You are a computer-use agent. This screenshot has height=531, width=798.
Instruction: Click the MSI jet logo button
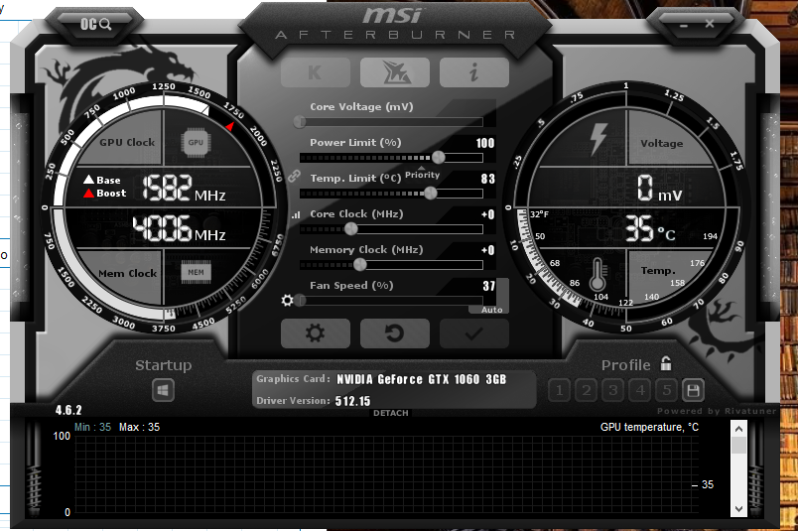pyautogui.click(x=395, y=72)
